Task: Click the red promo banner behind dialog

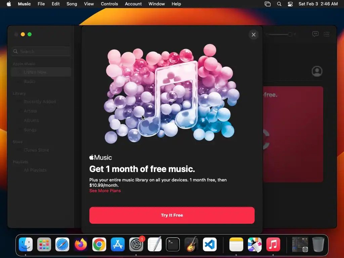Action: click(293, 134)
